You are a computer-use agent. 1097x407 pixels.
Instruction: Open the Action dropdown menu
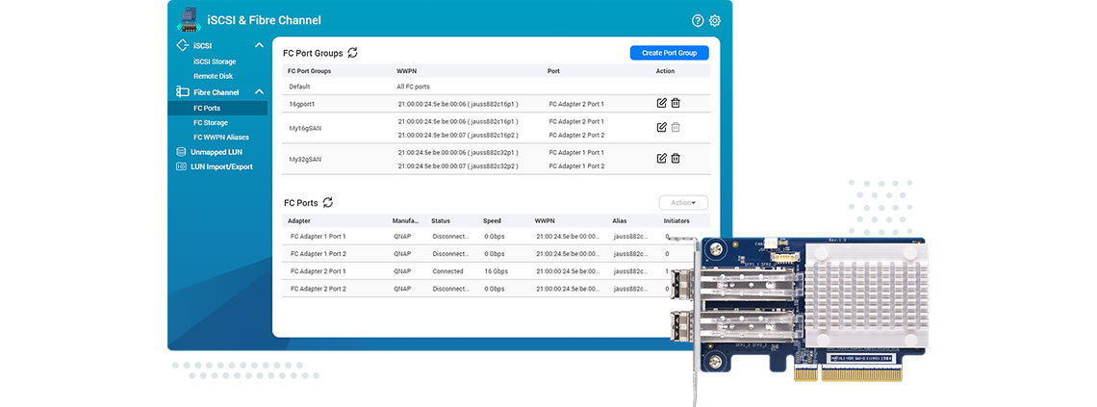click(x=683, y=203)
